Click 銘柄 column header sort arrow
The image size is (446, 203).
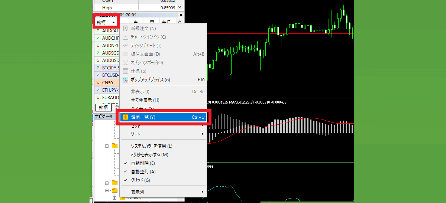click(113, 22)
